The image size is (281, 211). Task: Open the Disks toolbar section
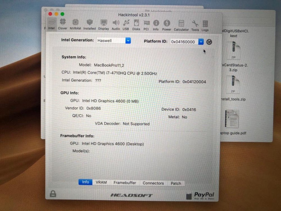point(136,26)
